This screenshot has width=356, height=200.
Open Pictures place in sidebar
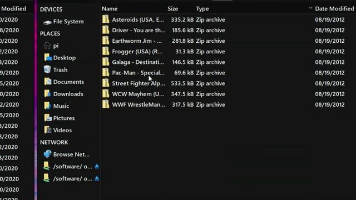tap(64, 118)
